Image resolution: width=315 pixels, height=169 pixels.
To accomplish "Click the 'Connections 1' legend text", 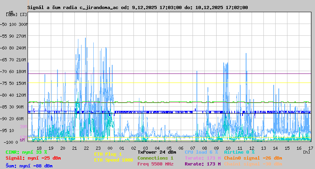I will point(156,158).
